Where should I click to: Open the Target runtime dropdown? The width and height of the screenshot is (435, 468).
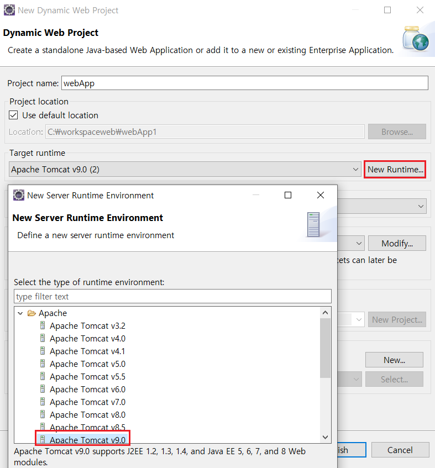(x=185, y=169)
